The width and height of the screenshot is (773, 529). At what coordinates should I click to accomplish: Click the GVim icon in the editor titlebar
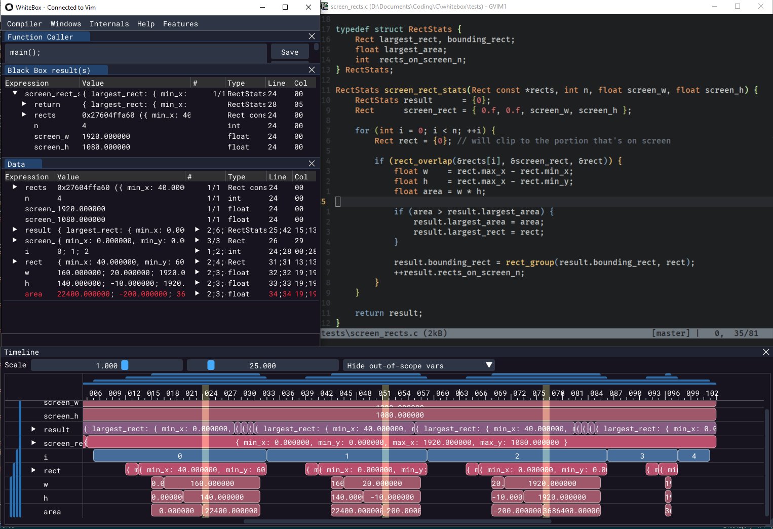324,6
